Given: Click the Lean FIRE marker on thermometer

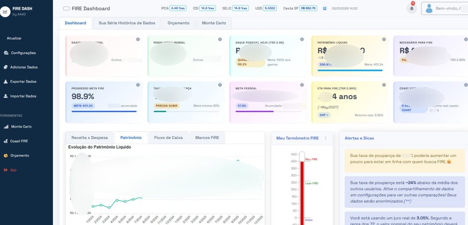Looking at the screenshot, I should coord(311,183).
